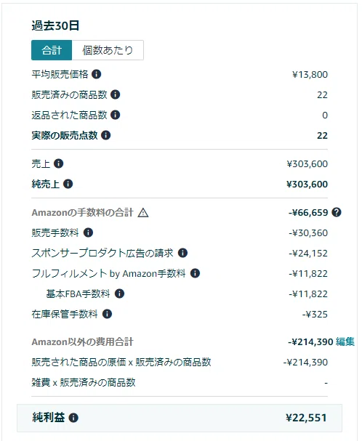Click help question mark beside -¥66,659
Viewport: 362px width, 441px height.
click(x=337, y=212)
